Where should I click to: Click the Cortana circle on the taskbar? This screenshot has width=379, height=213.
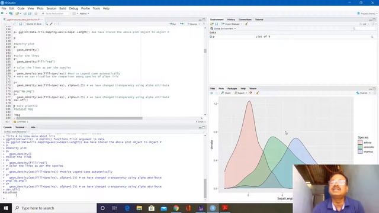click(102, 208)
